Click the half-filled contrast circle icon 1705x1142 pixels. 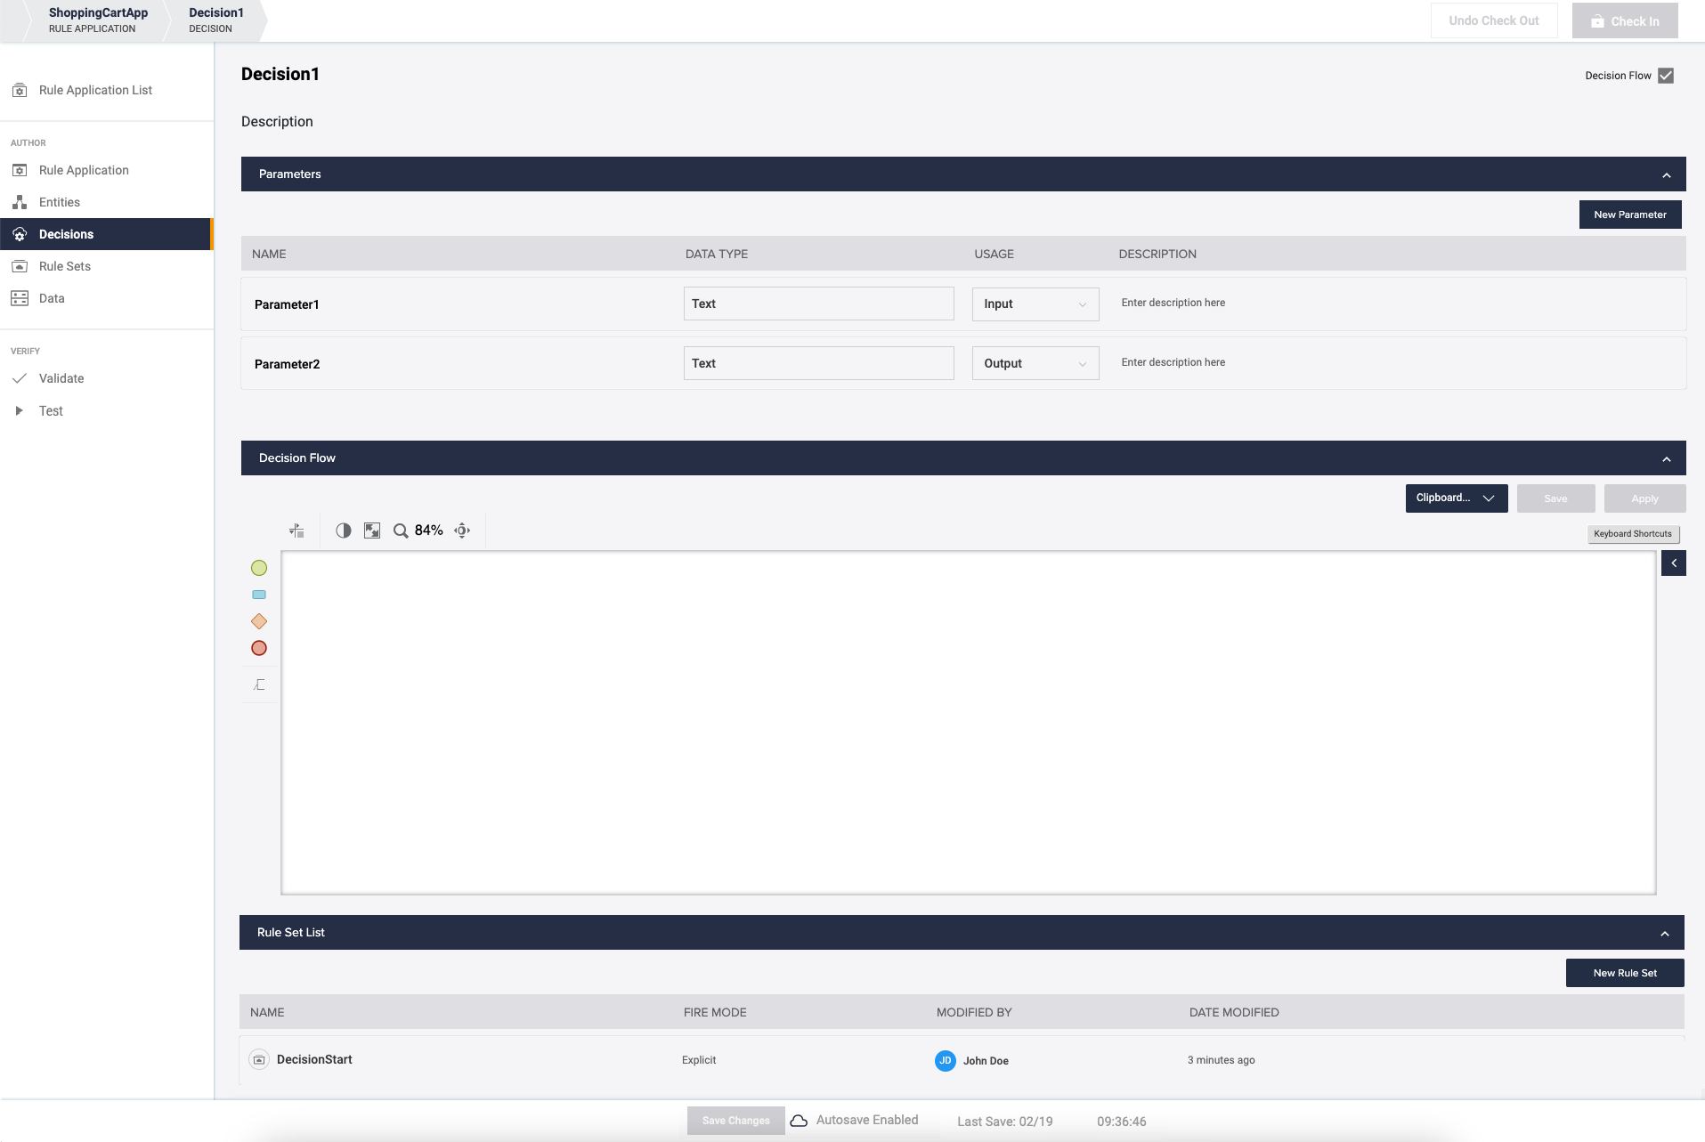pyautogui.click(x=344, y=531)
